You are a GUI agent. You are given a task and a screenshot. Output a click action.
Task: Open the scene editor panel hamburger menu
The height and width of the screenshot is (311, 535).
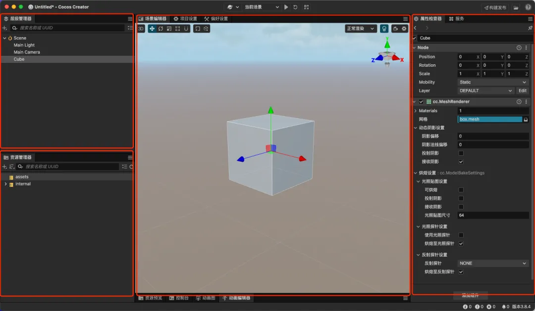click(x=405, y=19)
